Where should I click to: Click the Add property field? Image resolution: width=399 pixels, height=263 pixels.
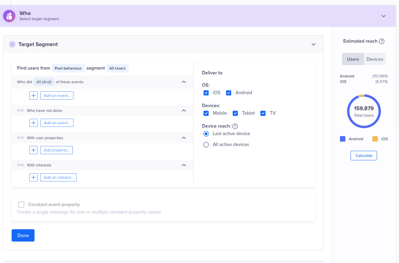pos(56,150)
